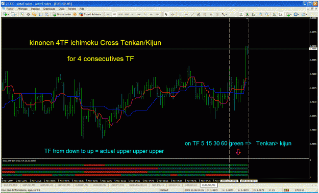Toggle the Chart Shift toolbar button

tap(281, 14)
